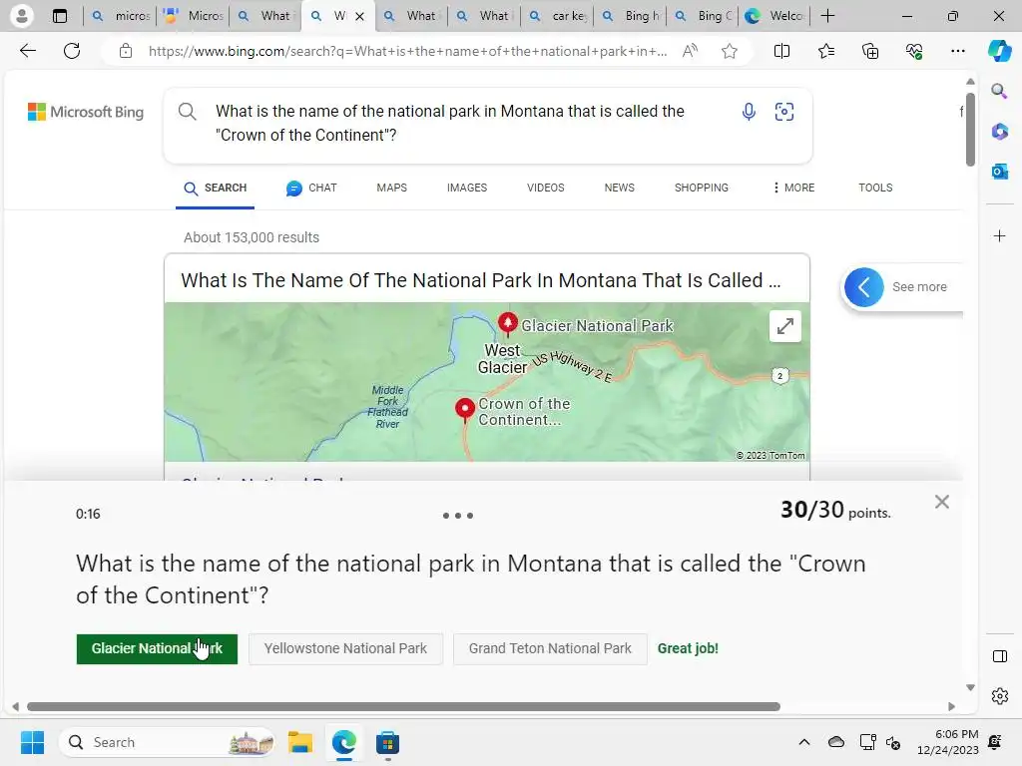Choose Glacier National Park answer
Viewport: 1022px width, 766px height.
click(157, 648)
